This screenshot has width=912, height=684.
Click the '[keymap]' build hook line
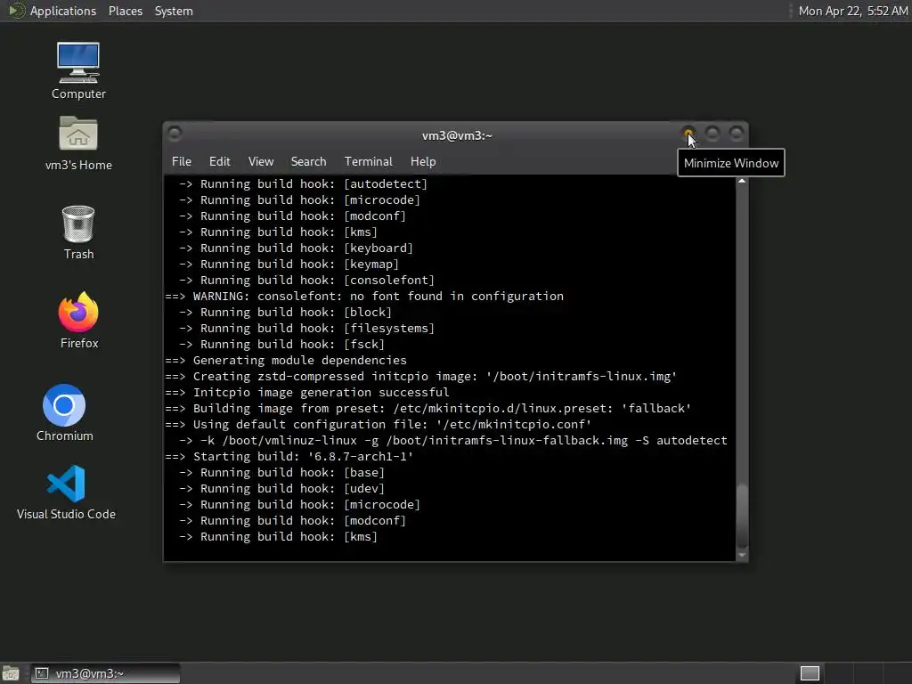tap(289, 264)
